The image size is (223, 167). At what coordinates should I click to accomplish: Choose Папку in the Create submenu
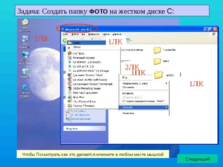coord(86,43)
